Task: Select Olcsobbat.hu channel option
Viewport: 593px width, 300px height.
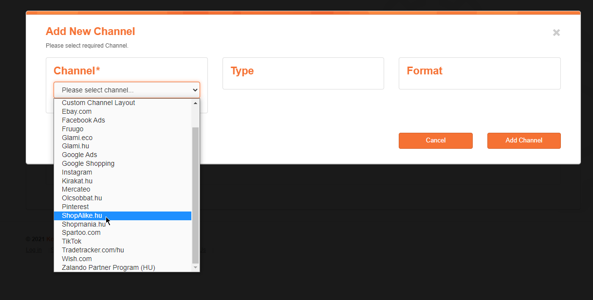Action: pyautogui.click(x=123, y=198)
